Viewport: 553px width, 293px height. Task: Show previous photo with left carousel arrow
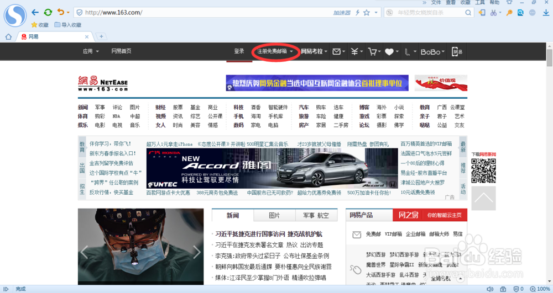tap(84, 252)
